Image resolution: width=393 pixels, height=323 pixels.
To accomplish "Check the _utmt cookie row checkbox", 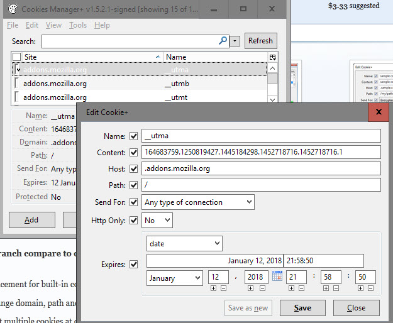I will pos(16,97).
